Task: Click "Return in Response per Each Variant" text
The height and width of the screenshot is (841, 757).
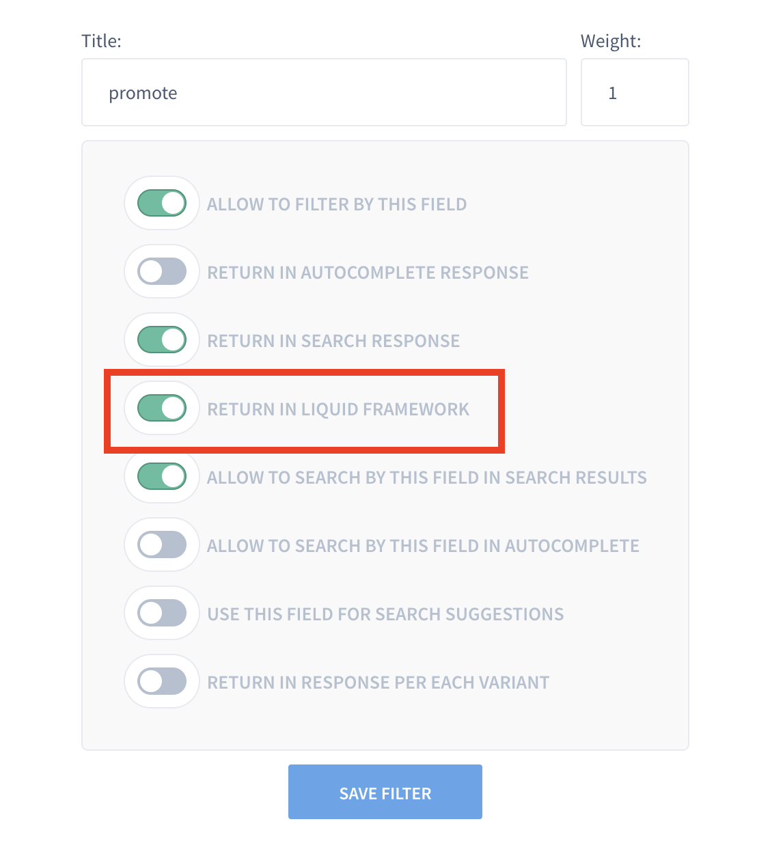Action: pyautogui.click(x=378, y=683)
